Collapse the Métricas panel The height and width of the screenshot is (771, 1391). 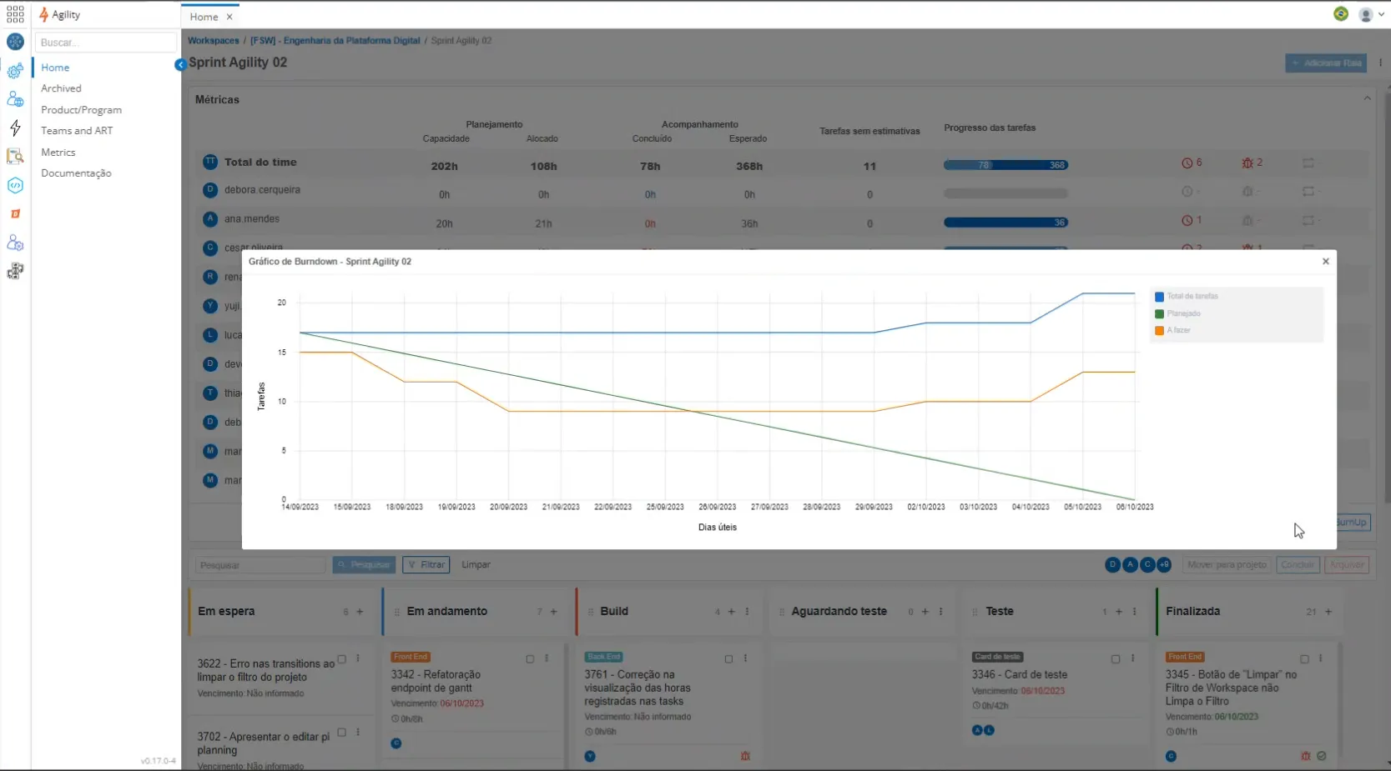click(x=1367, y=98)
